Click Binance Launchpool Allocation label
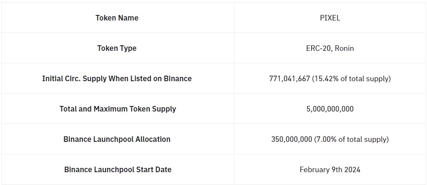The width and height of the screenshot is (427, 185). click(117, 139)
